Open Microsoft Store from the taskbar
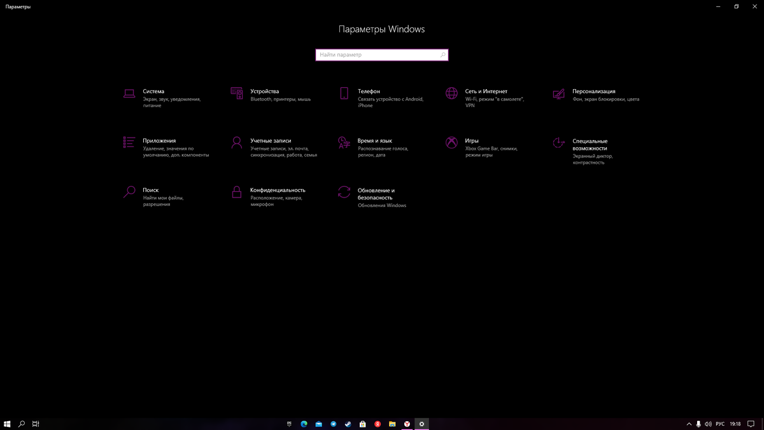The image size is (764, 430). click(363, 424)
